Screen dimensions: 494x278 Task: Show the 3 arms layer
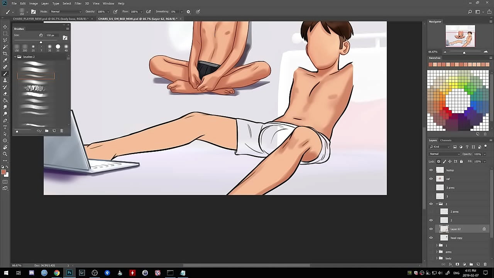tap(431, 188)
